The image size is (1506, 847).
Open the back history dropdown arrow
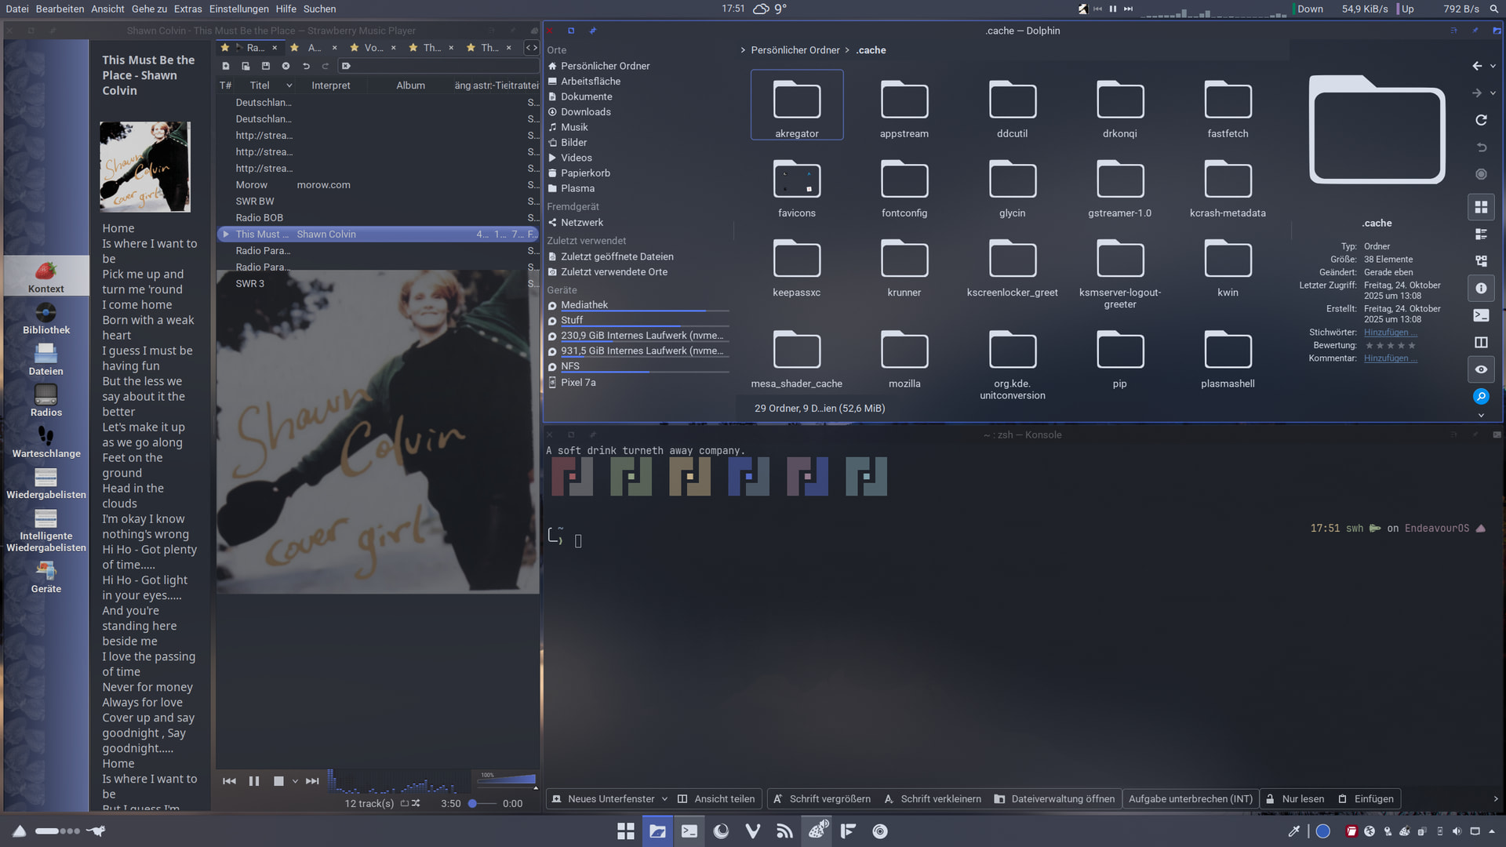click(x=1493, y=67)
